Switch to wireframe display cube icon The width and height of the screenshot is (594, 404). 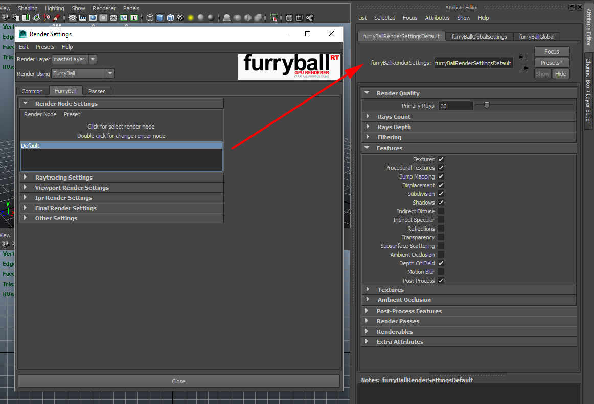point(150,18)
